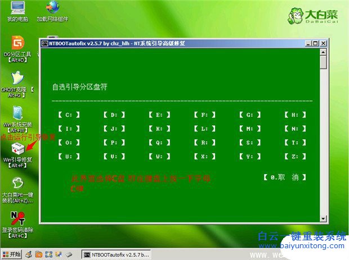Open the Win系统安装 desktop icon

coord(17,120)
